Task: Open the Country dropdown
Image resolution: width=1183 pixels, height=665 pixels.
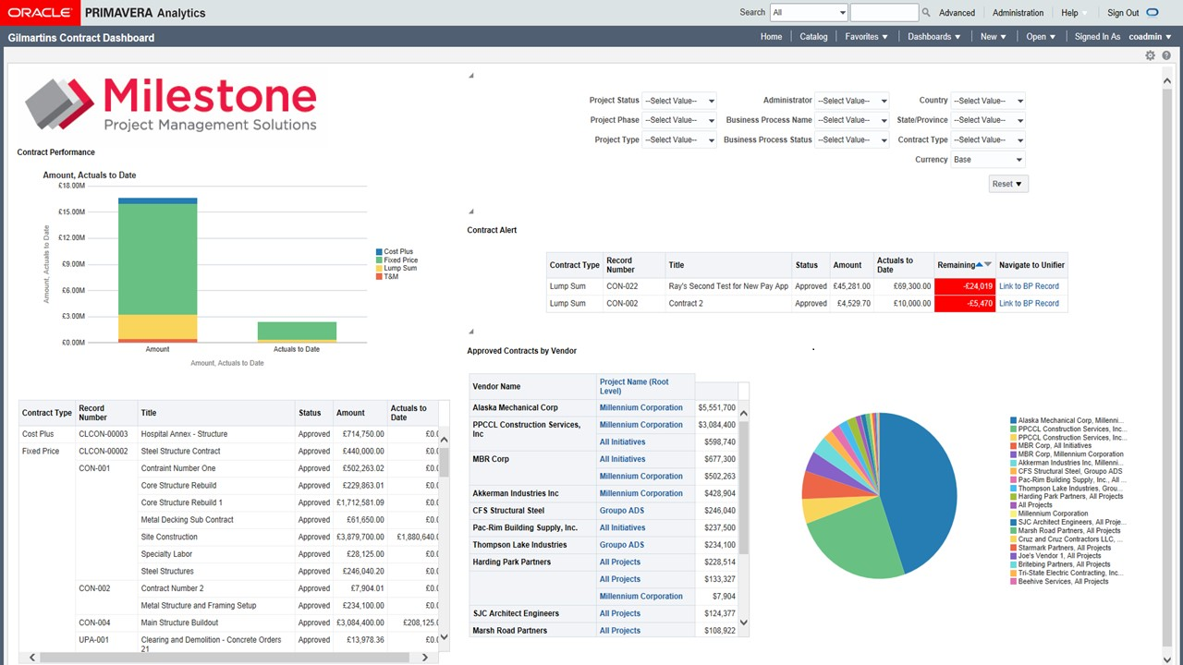Action: 988,101
